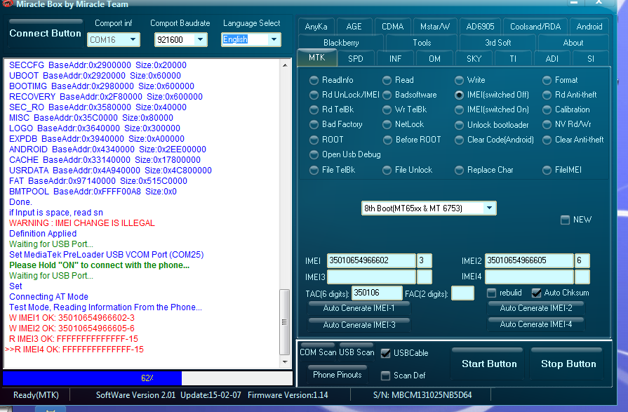Open the Comport Baudrate 921600 dropdown
628x412 pixels.
[200, 40]
